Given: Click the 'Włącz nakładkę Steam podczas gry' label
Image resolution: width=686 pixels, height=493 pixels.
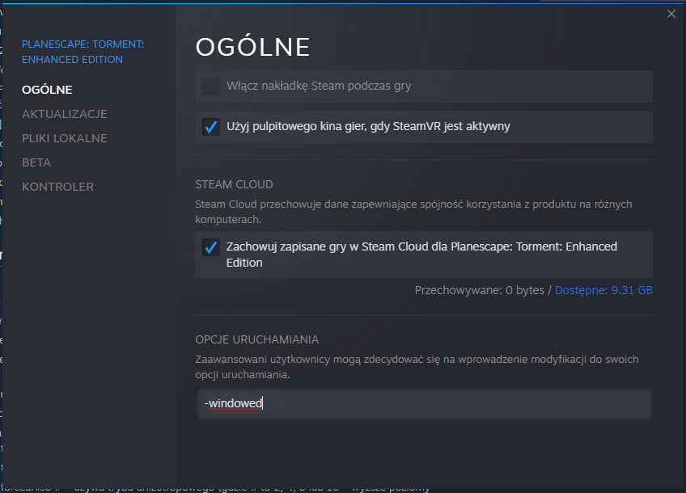Looking at the screenshot, I should pyautogui.click(x=319, y=86).
